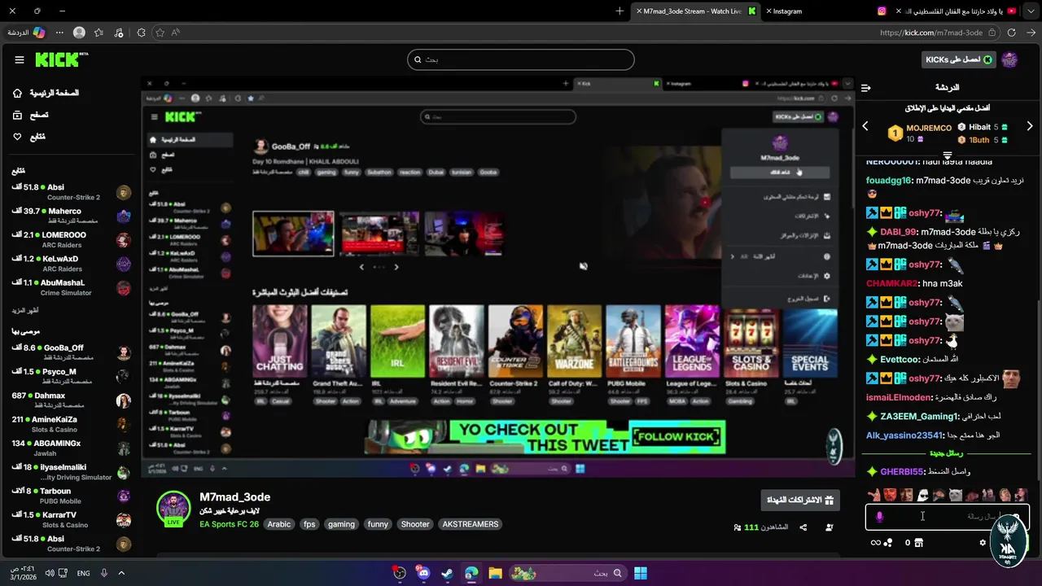Open AbuMashaL Crime Simulator channel

71,287
